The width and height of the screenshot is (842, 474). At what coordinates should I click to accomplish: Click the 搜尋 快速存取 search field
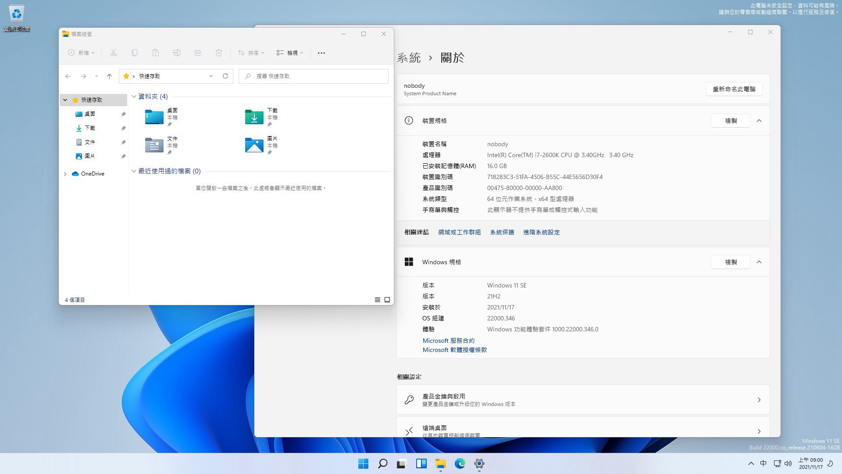pyautogui.click(x=314, y=76)
